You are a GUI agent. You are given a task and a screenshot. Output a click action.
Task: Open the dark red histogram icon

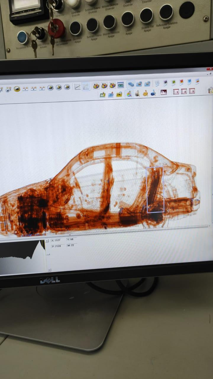tap(164, 92)
